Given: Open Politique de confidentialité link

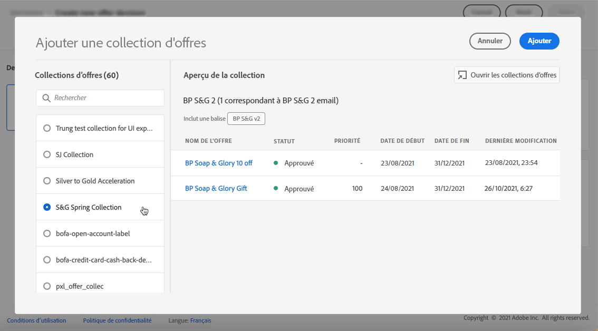Looking at the screenshot, I should click(x=117, y=320).
